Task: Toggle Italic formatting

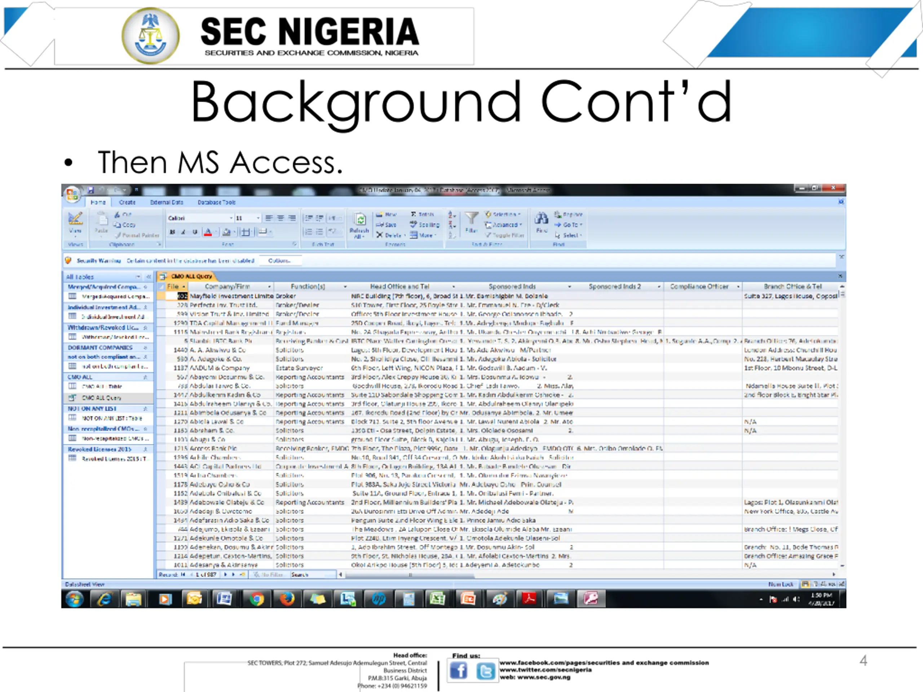Action: click(183, 232)
